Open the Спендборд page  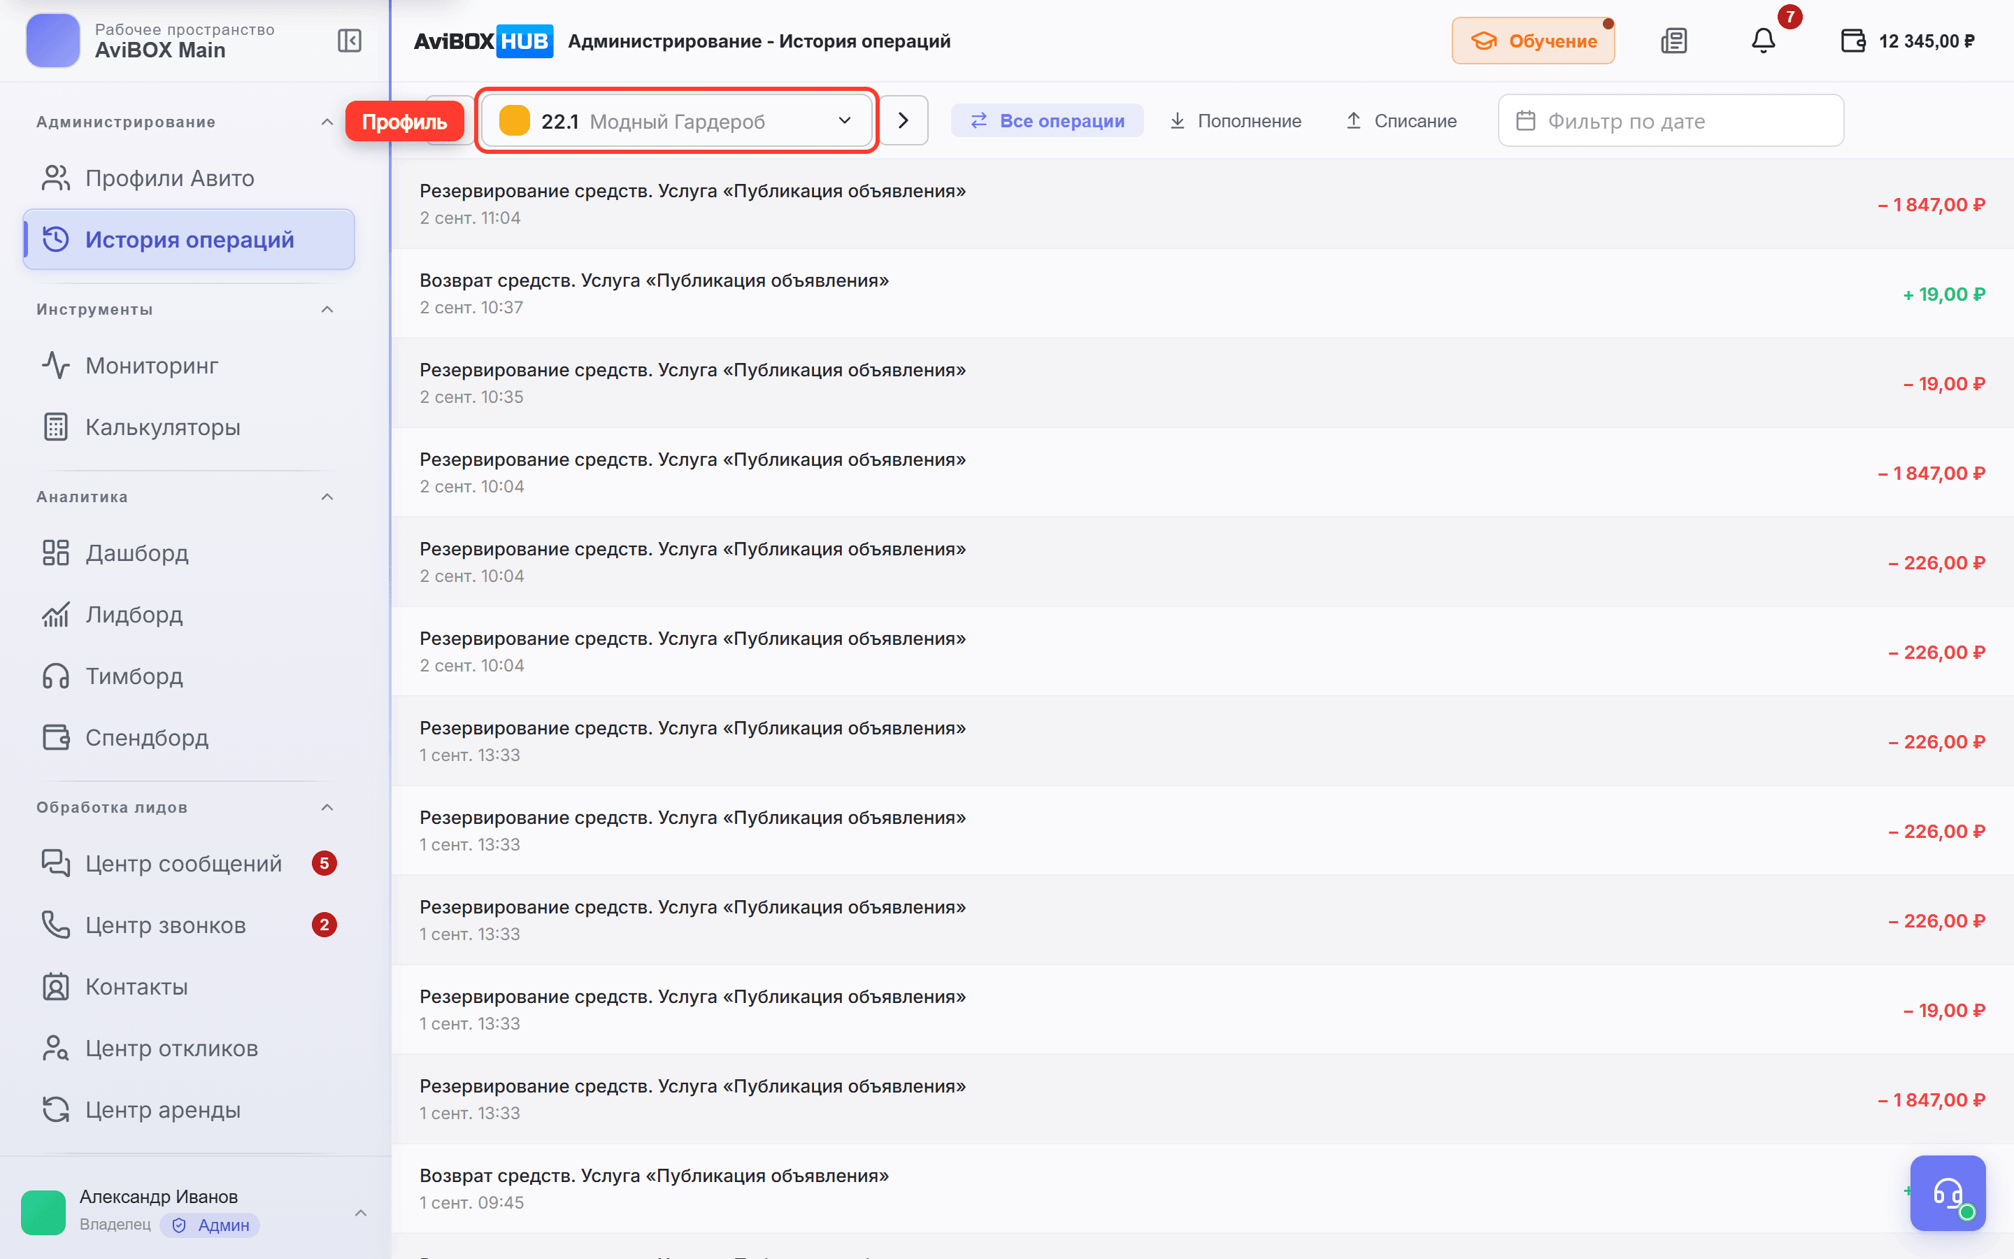(189, 738)
